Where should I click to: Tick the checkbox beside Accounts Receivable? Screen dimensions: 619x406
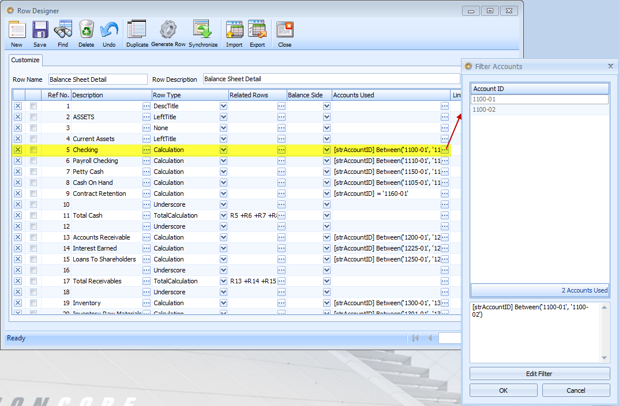coord(34,237)
